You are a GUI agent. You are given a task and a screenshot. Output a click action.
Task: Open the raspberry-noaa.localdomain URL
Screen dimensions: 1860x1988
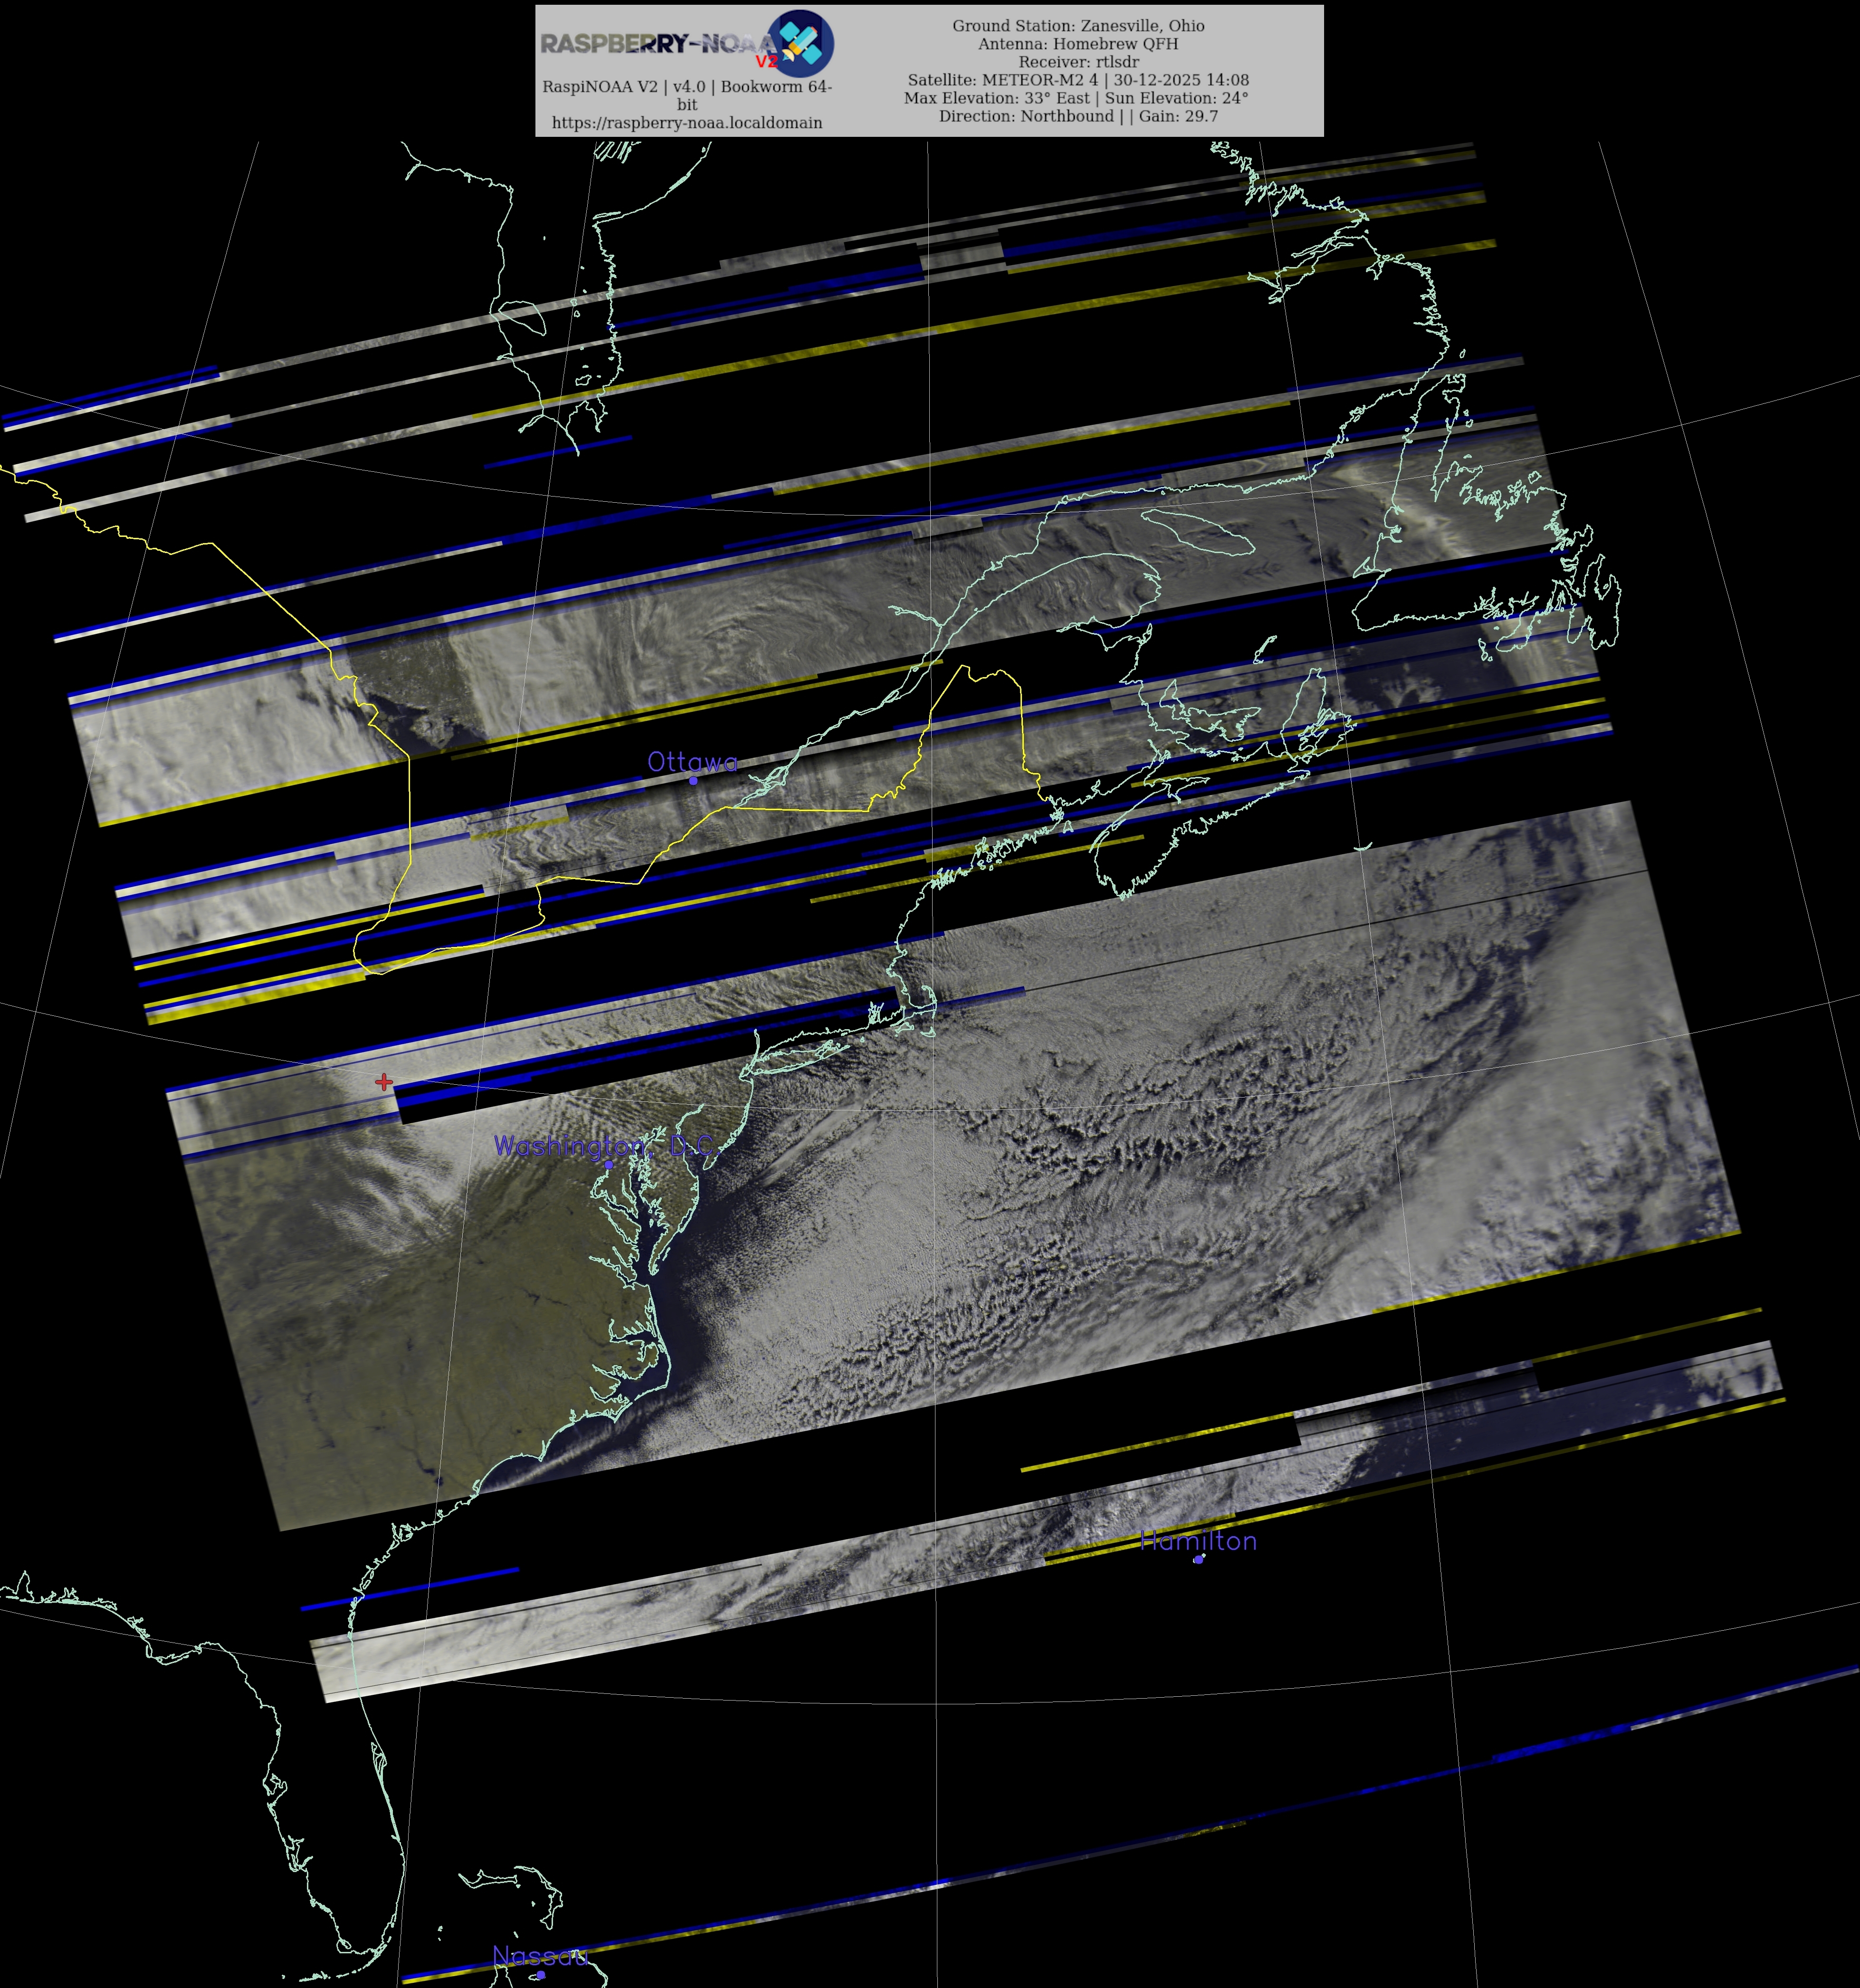click(x=687, y=123)
